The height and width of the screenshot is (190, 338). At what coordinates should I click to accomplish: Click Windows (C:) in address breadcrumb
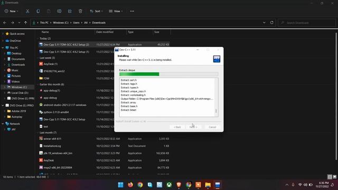(x=61, y=23)
